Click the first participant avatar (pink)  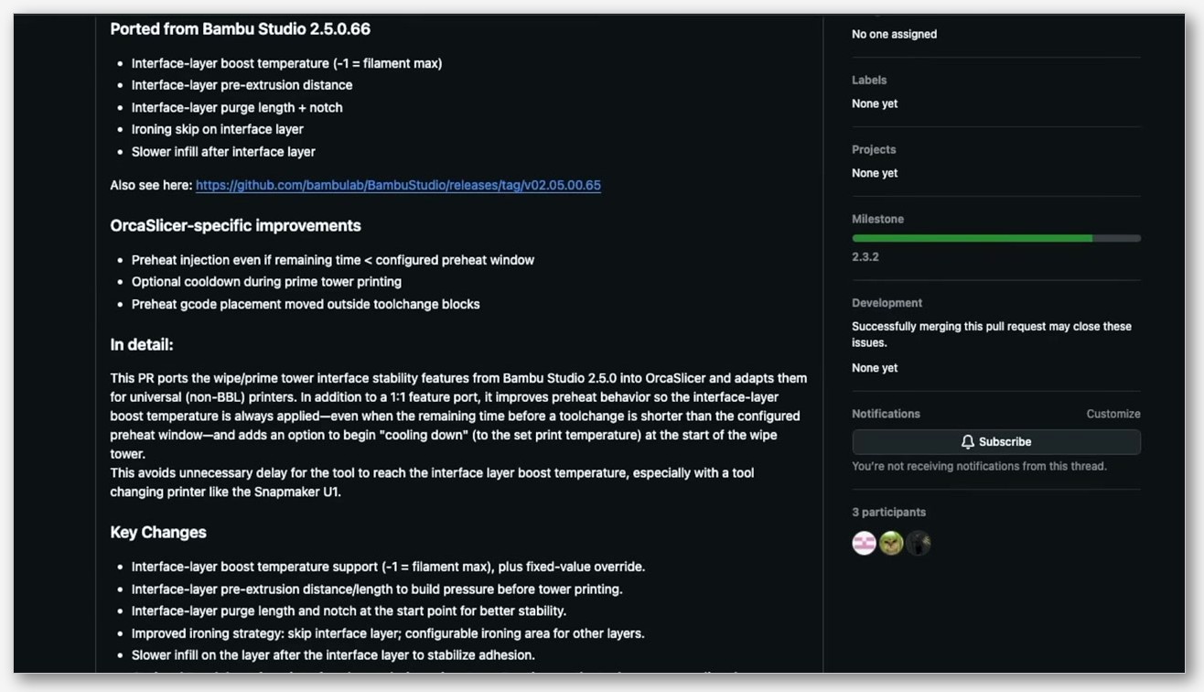(865, 543)
